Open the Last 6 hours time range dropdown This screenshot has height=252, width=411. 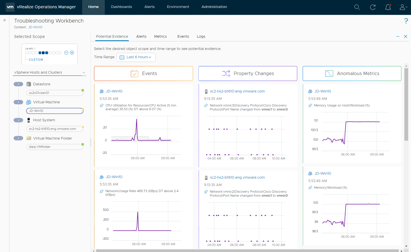click(x=136, y=57)
